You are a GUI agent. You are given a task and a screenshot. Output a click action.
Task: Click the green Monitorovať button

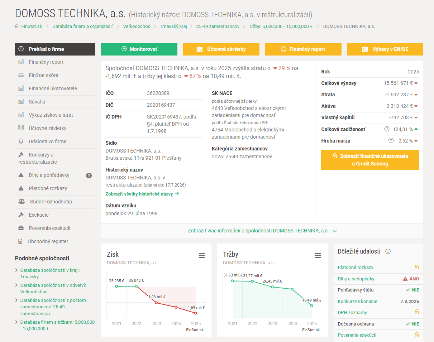tap(139, 49)
